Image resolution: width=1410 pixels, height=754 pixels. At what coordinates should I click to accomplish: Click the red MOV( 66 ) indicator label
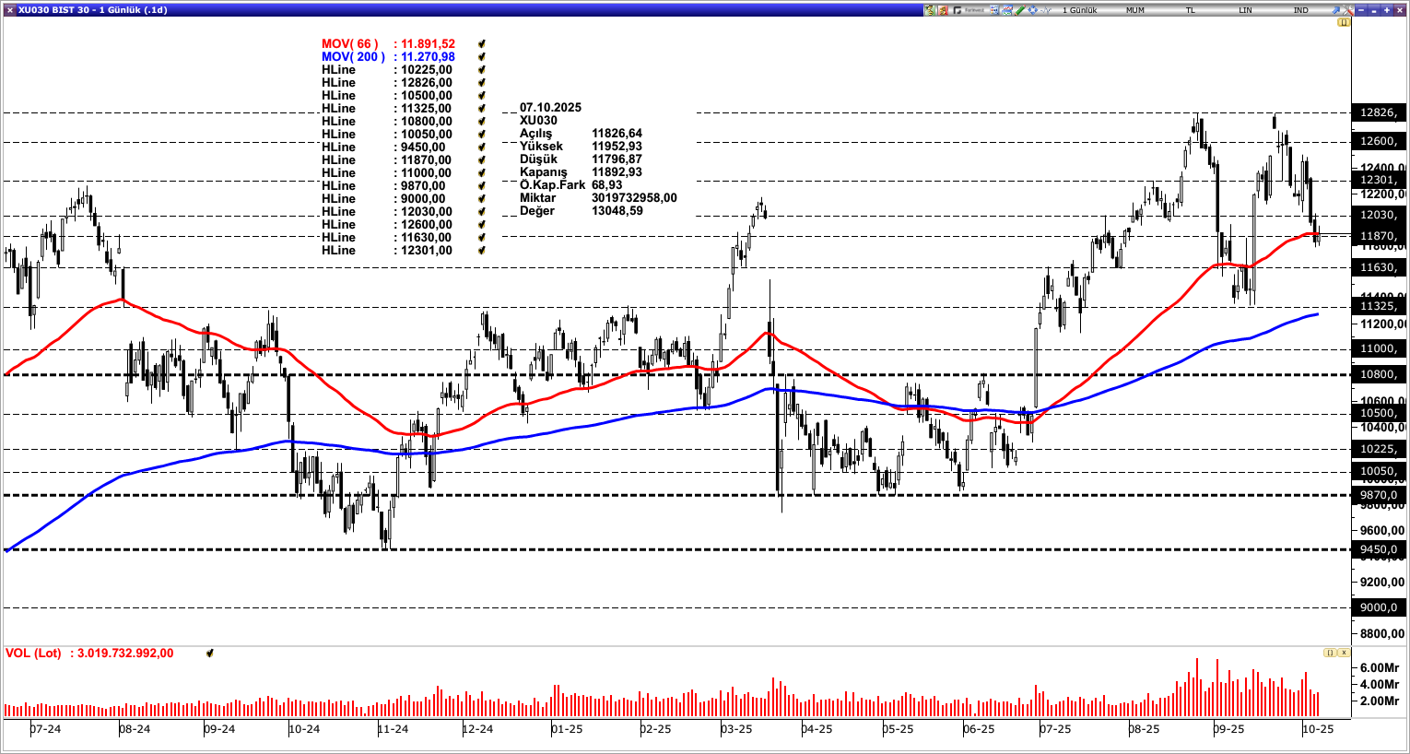click(x=350, y=44)
